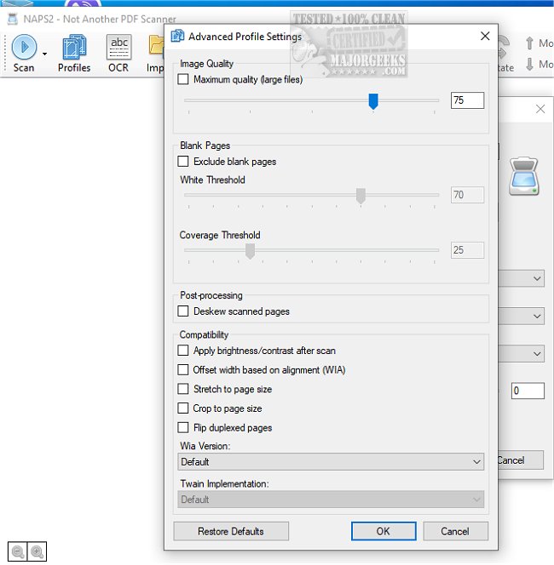Zoom out with the magnifier minus icon
Viewport: 554px width, 565px height.
pos(18,551)
